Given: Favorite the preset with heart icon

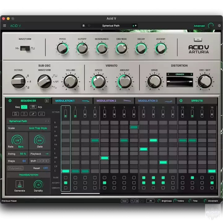Looking at the screenshot, I should tap(89, 26).
